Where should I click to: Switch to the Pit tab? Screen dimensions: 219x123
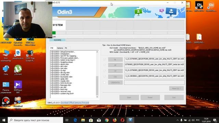pos(66,48)
